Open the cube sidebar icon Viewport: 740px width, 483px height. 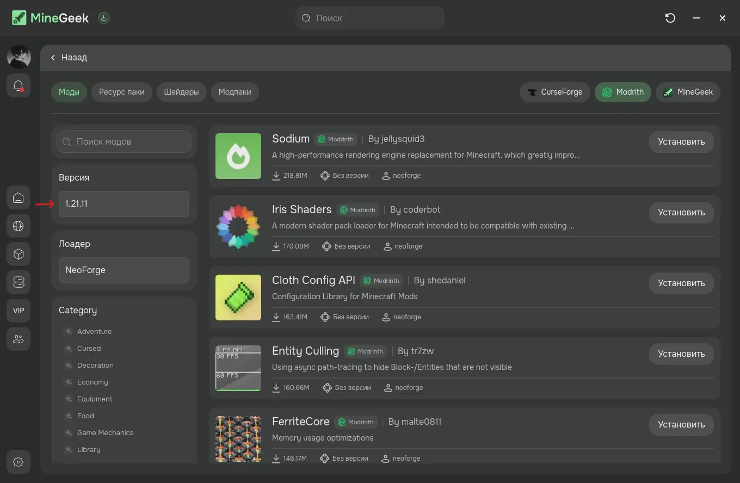18,254
